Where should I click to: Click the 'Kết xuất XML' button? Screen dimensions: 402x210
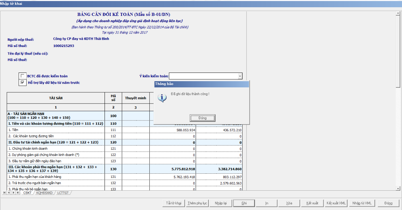pos(336,203)
